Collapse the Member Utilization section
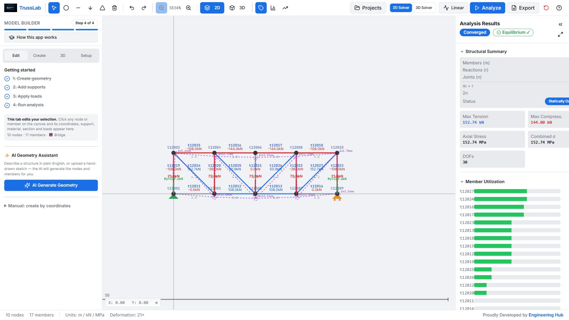569x320 pixels. (482, 182)
